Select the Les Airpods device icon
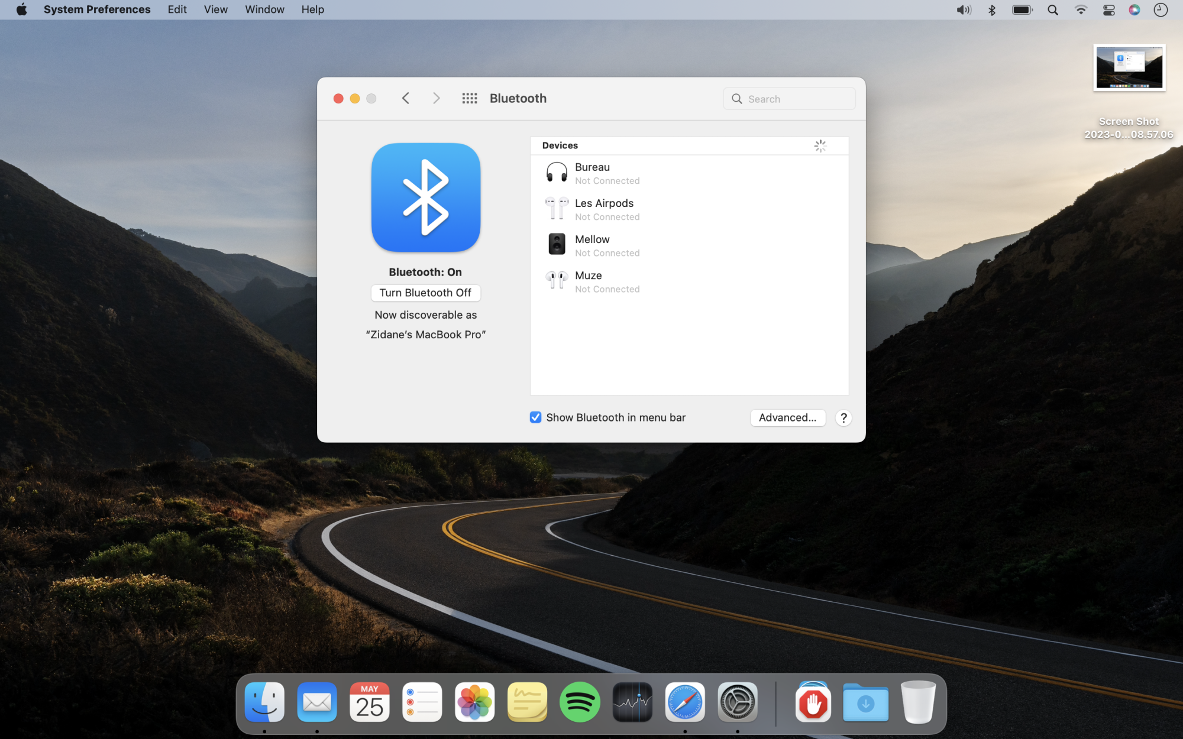The image size is (1183, 739). point(556,209)
